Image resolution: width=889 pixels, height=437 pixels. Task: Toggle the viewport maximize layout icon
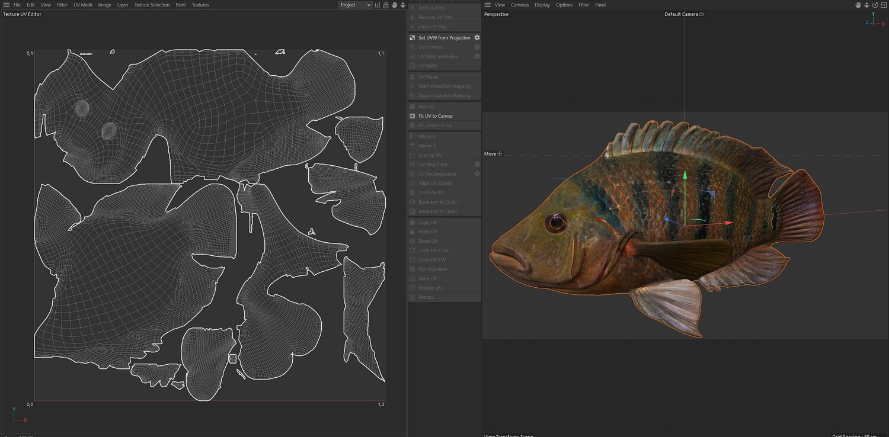click(x=883, y=5)
